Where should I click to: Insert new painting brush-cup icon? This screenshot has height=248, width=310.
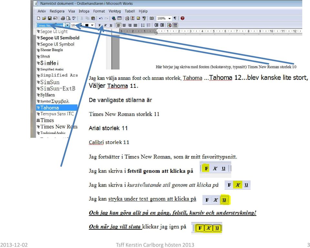(x=144, y=18)
